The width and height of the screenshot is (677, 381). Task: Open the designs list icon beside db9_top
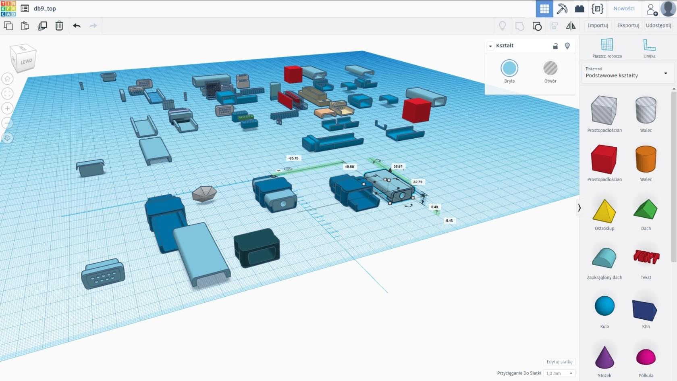(x=25, y=8)
